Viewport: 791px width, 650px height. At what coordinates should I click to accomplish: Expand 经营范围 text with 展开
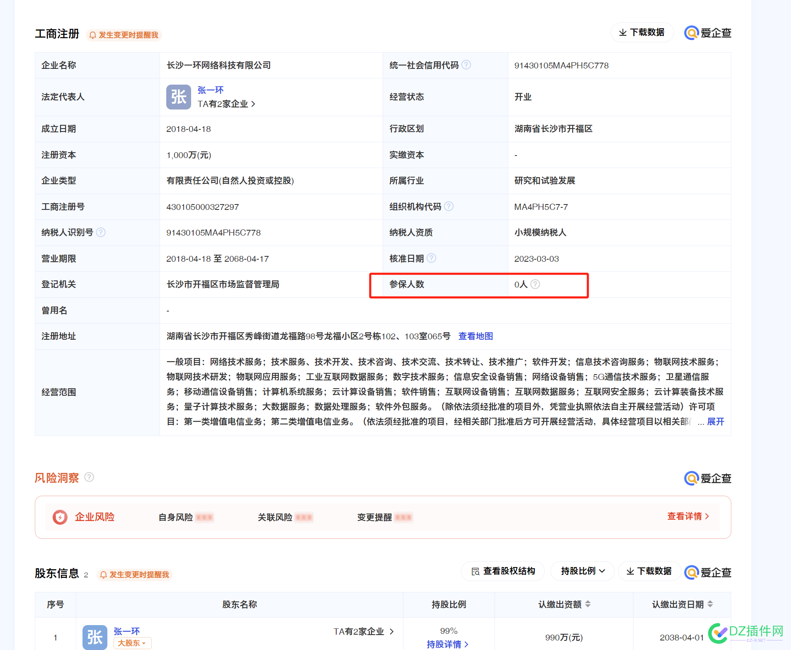(715, 422)
